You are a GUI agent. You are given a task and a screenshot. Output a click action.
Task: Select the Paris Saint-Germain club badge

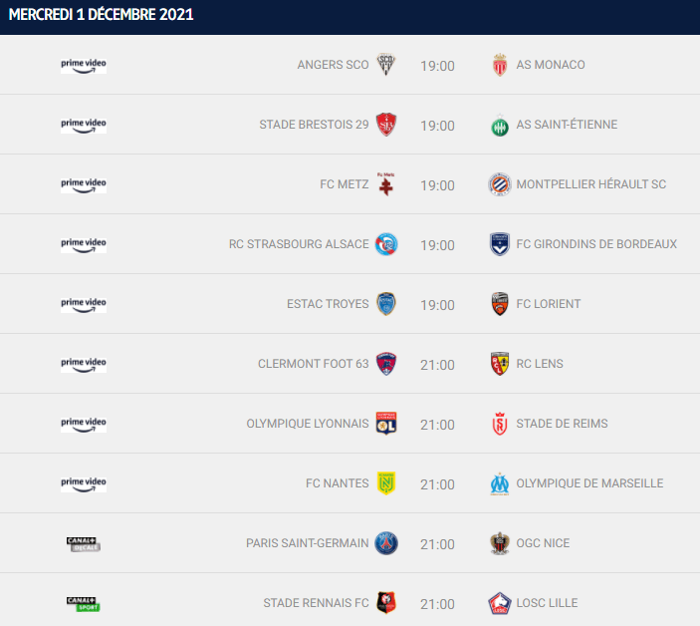tap(386, 543)
